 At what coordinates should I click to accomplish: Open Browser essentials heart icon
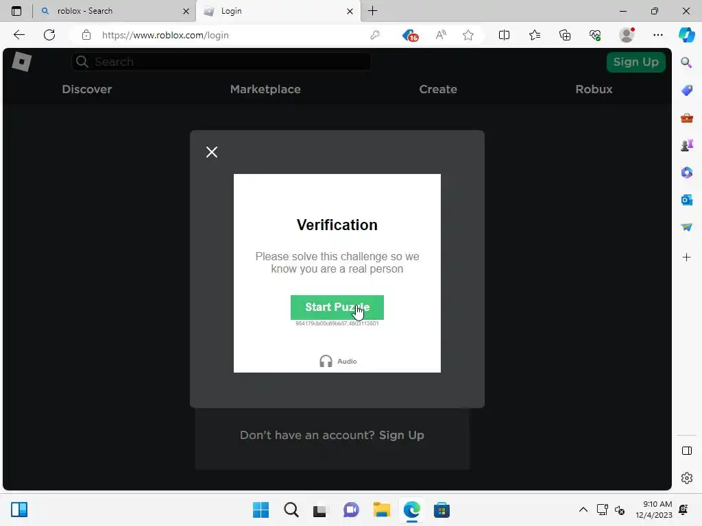(x=595, y=35)
